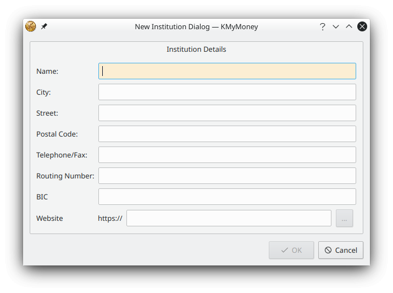Click the ellipsis button next to Website field
This screenshot has height=293, width=393.
[345, 218]
